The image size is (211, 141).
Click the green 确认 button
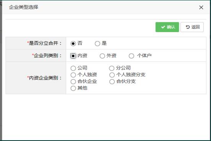(167, 27)
